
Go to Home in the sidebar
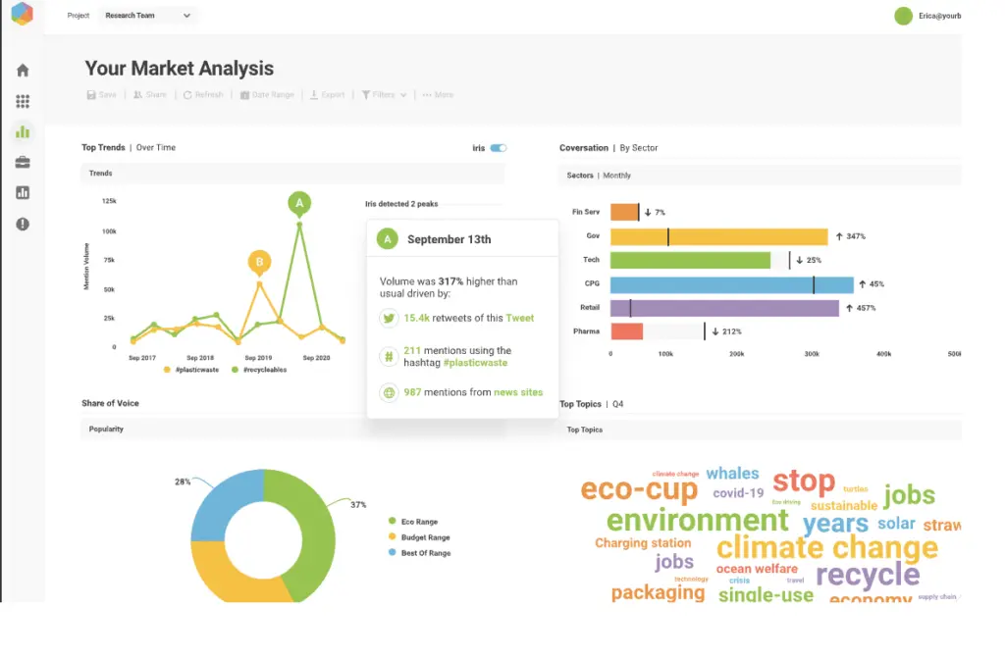pyautogui.click(x=23, y=71)
